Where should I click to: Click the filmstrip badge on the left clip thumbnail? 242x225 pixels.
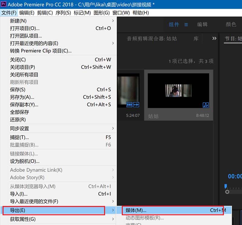129,104
